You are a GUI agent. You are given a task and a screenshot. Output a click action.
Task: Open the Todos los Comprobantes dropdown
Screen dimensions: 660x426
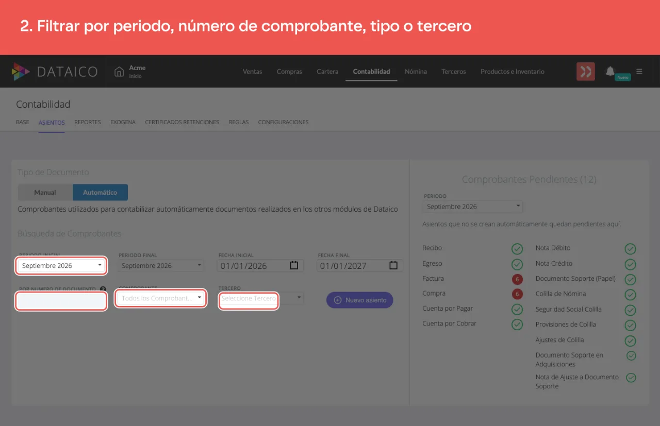click(x=161, y=298)
